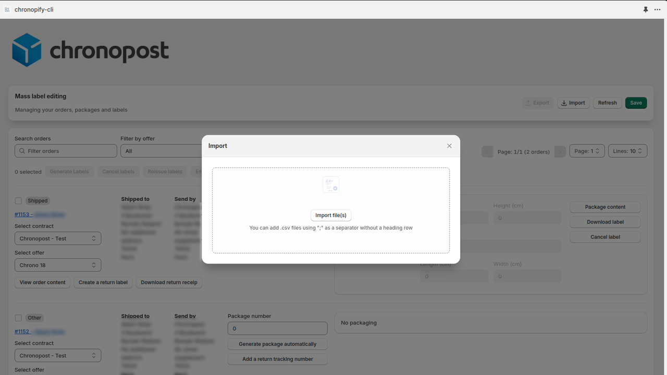Focus the Width (cm) input field
This screenshot has width=667, height=375.
click(527, 276)
